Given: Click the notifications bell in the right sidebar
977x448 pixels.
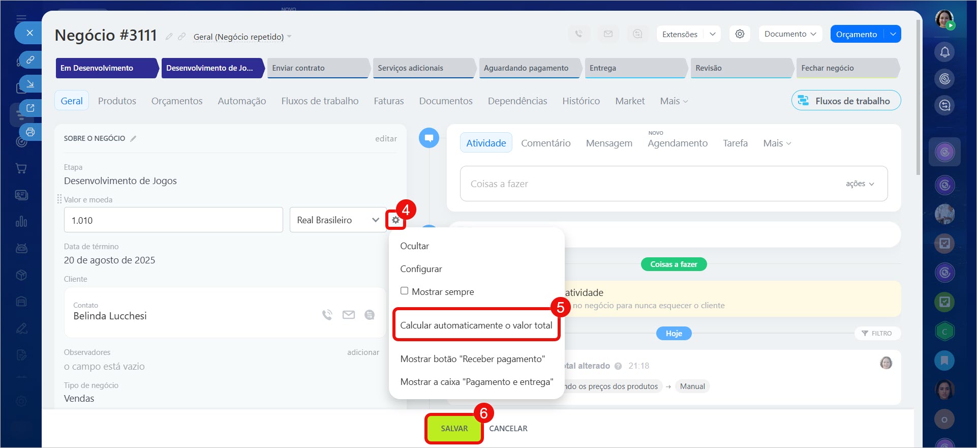Looking at the screenshot, I should pos(944,52).
